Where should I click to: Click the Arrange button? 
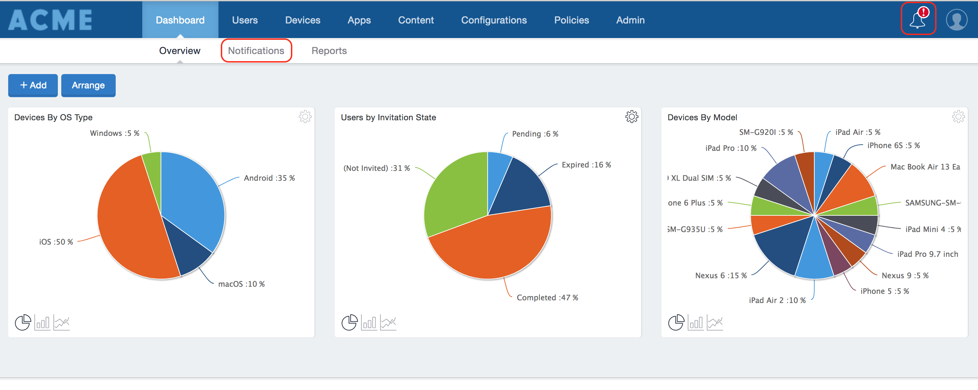pos(88,85)
